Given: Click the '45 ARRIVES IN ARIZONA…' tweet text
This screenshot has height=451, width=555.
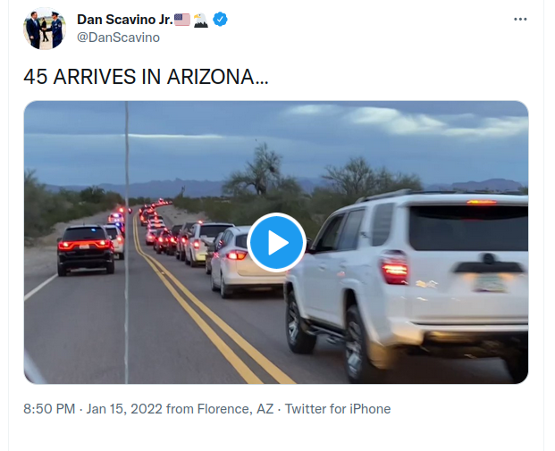Looking at the screenshot, I should pos(146,77).
